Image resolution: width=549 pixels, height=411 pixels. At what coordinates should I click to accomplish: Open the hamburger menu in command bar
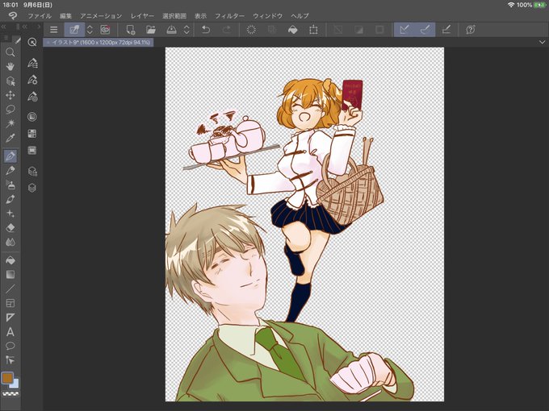click(x=53, y=30)
